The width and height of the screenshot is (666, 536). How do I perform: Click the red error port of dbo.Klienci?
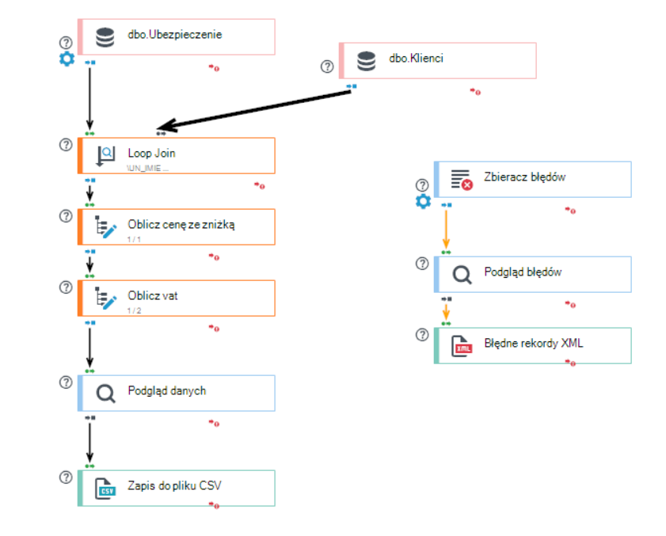[x=475, y=92]
